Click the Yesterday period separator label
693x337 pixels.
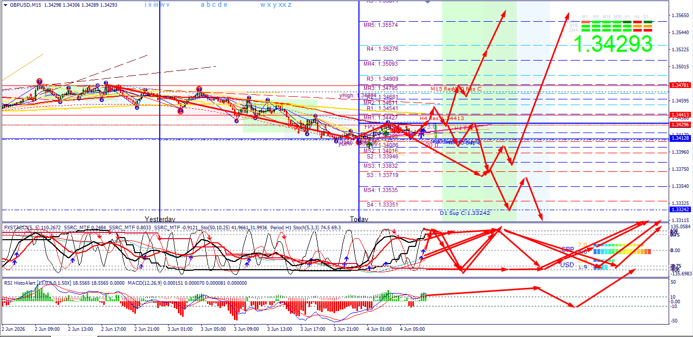160,219
